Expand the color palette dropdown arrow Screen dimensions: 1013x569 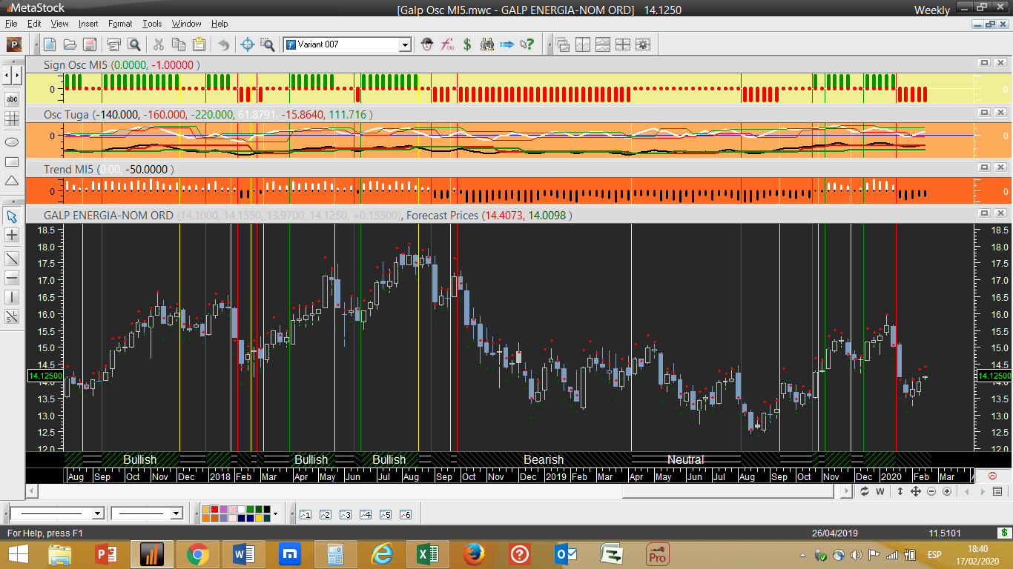coord(275,513)
